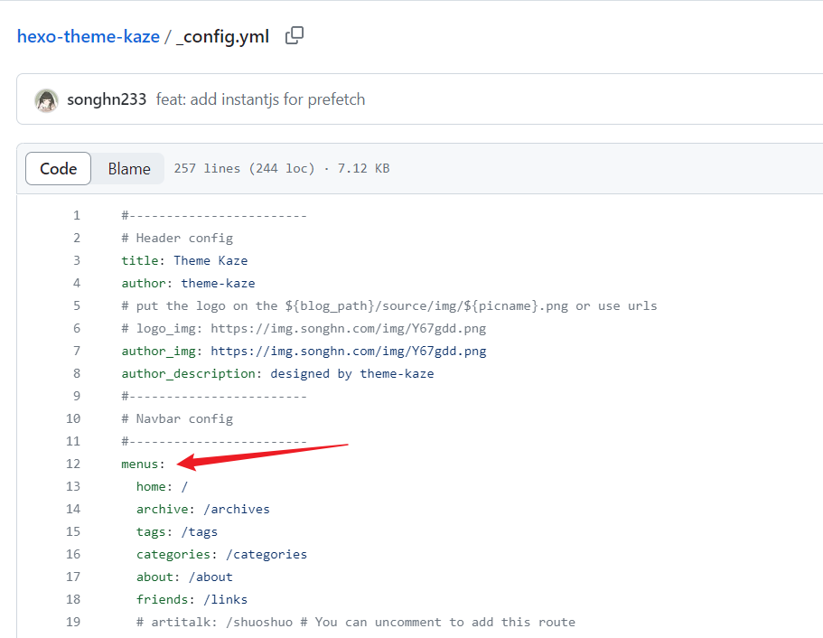The height and width of the screenshot is (638, 823).
Task: Open the songhn233 author link
Action: (x=108, y=99)
